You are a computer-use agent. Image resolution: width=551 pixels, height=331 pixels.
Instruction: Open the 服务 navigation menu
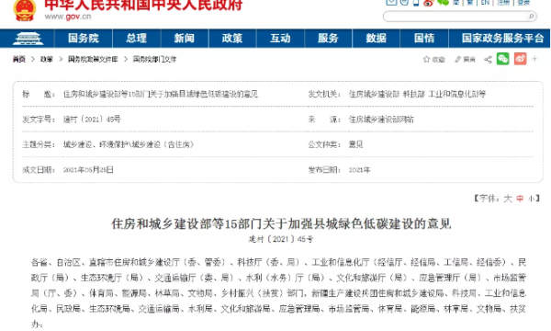click(328, 39)
